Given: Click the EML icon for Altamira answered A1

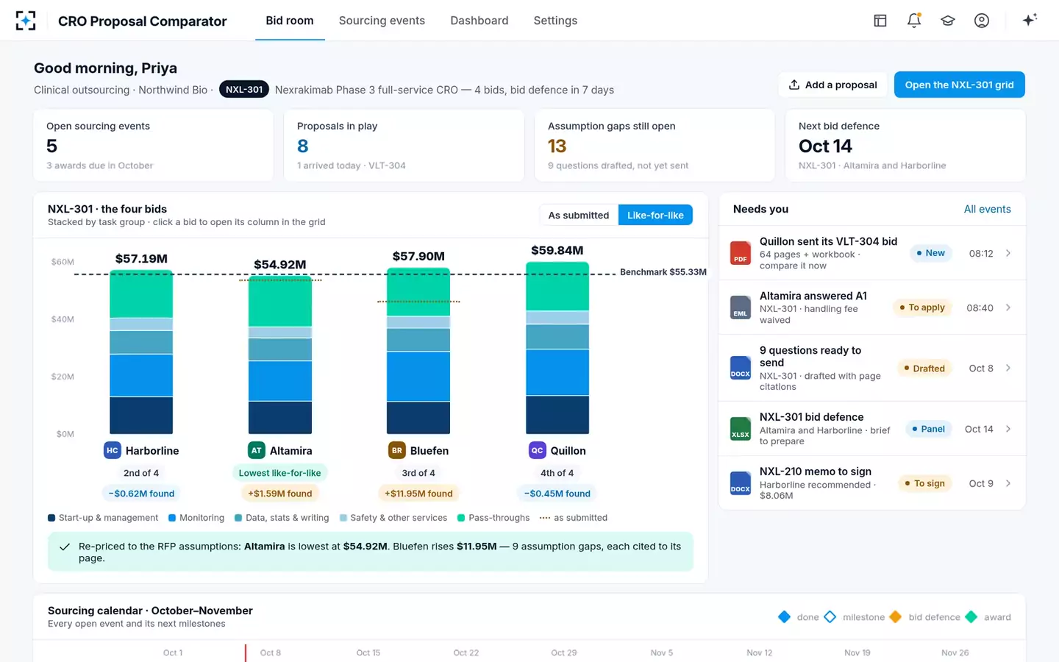Looking at the screenshot, I should click(740, 307).
